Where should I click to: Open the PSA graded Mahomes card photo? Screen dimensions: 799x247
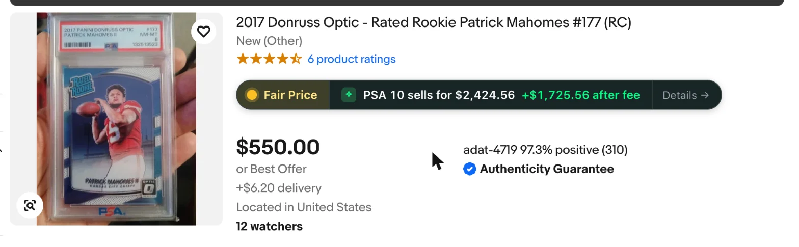click(x=116, y=119)
